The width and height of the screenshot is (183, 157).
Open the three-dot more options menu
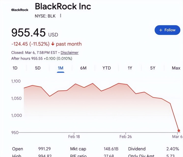(x=61, y=16)
